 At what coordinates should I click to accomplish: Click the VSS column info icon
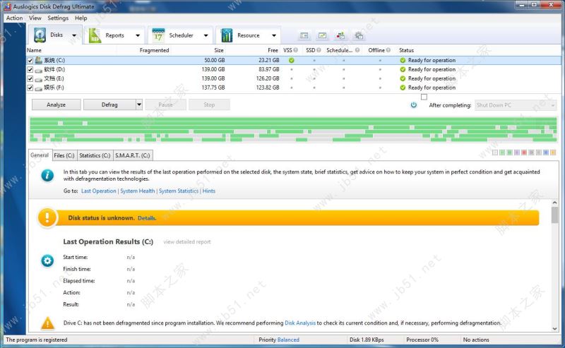pyautogui.click(x=295, y=50)
